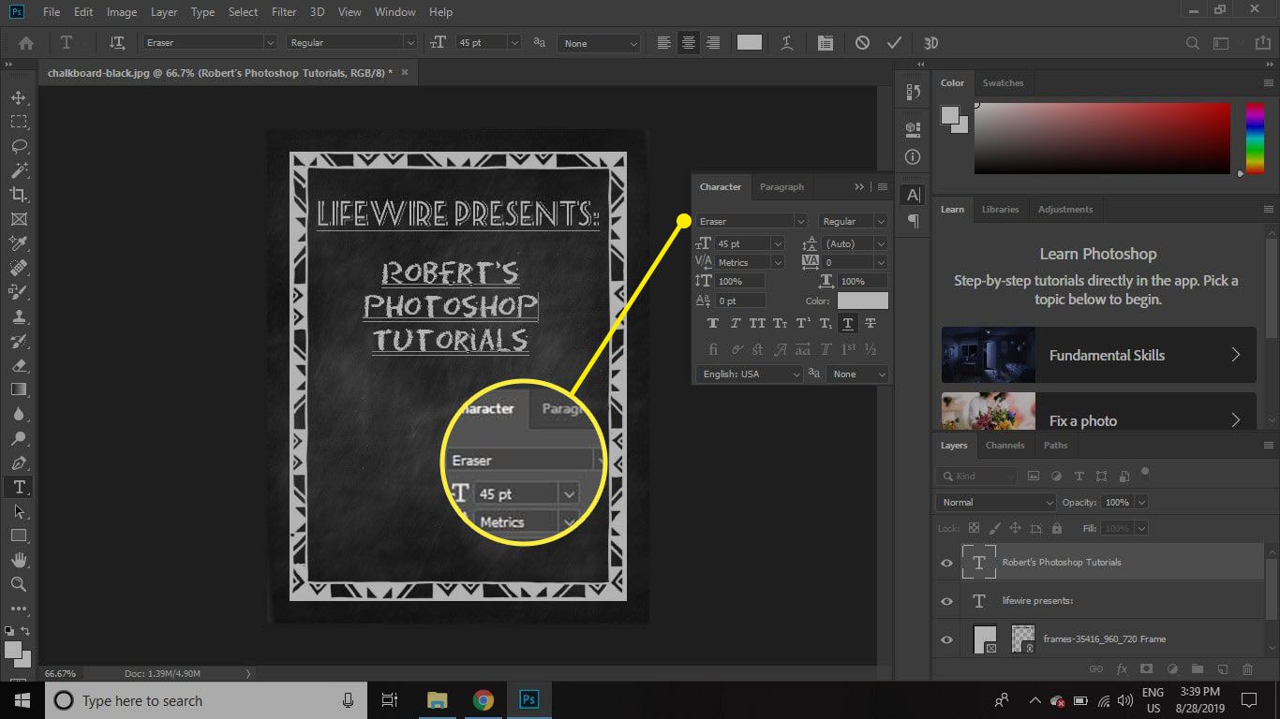Open font family dropdown in Character panel
Screen dimensions: 1280x719
800,222
